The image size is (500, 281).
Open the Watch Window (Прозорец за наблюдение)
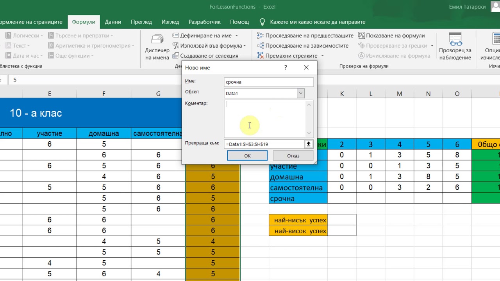(x=455, y=48)
